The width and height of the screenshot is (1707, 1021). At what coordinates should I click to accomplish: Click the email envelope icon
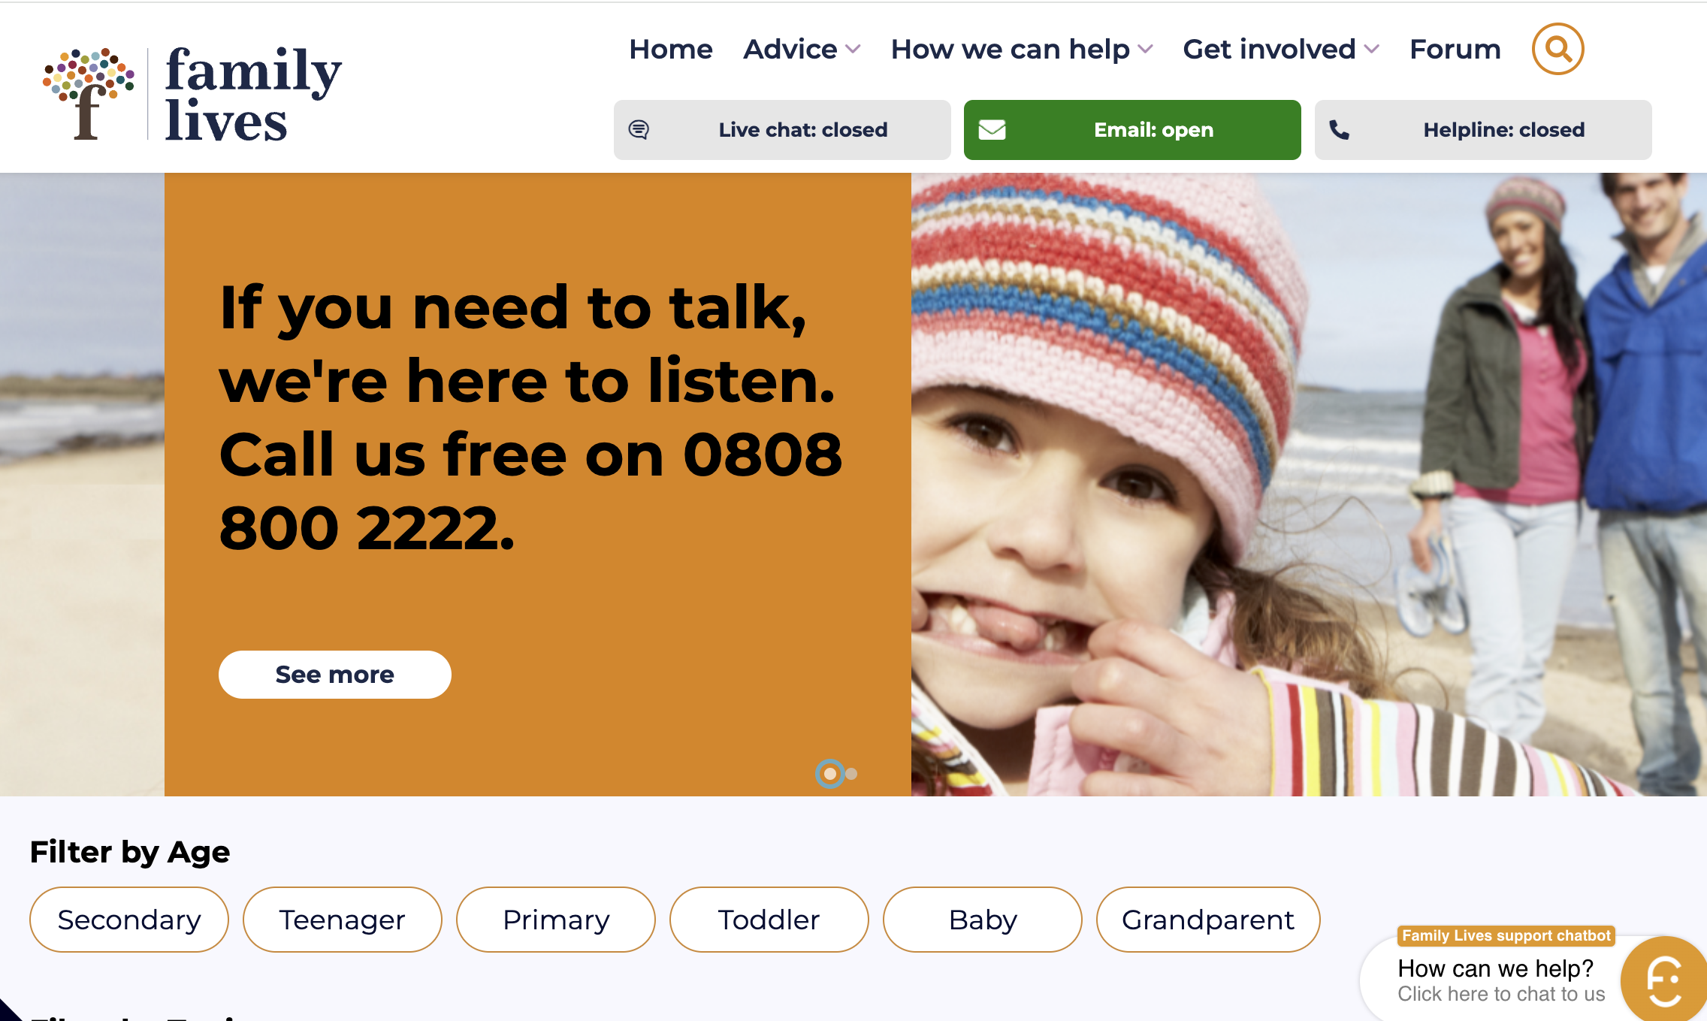coord(992,130)
